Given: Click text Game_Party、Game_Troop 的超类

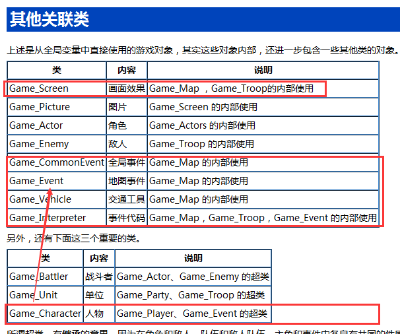Looking at the screenshot, I should (x=191, y=295).
